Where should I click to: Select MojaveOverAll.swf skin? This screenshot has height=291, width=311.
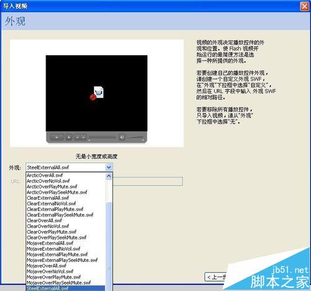click(x=65, y=266)
